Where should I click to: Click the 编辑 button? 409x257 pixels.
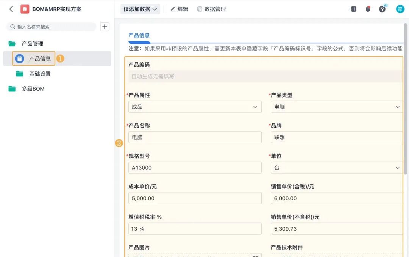point(179,9)
